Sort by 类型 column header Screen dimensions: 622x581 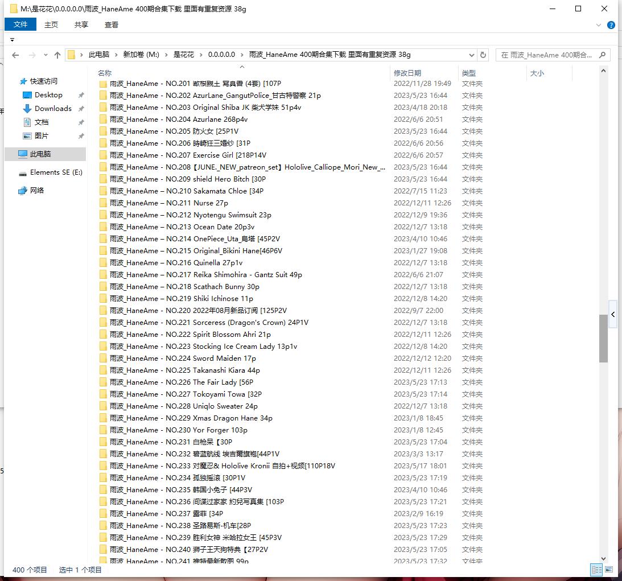click(x=468, y=73)
